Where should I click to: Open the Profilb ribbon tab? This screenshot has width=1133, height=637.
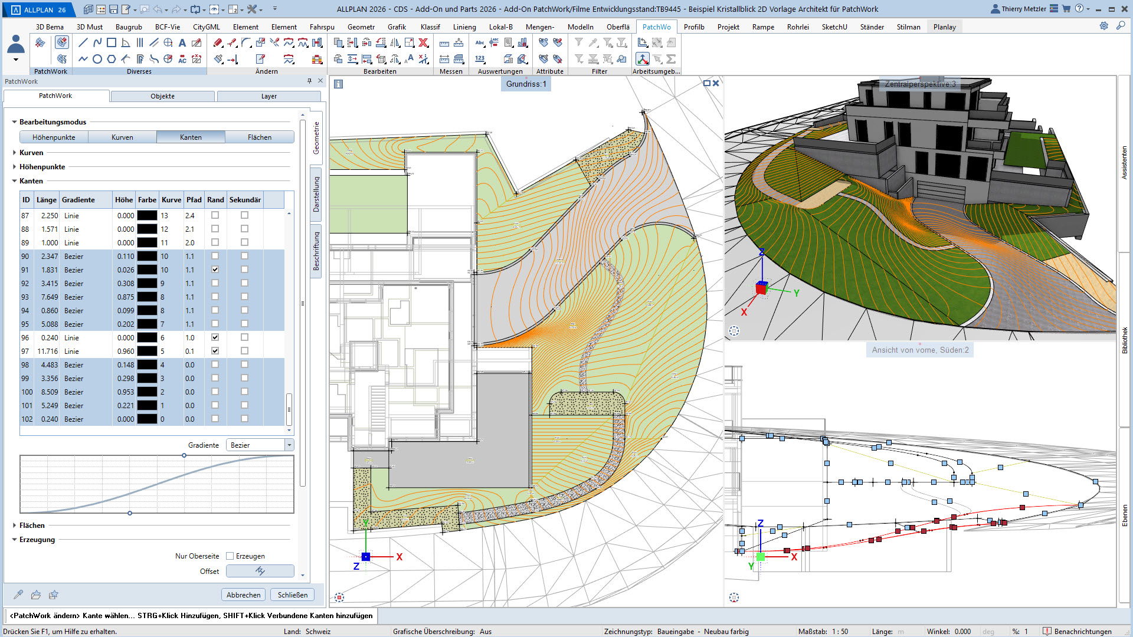click(x=693, y=27)
